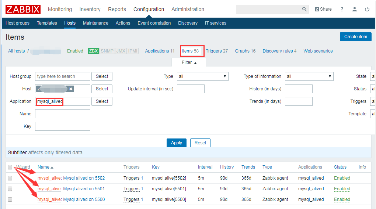Click the power sign out icon
Screen dimensions: 376x209
[367, 9]
